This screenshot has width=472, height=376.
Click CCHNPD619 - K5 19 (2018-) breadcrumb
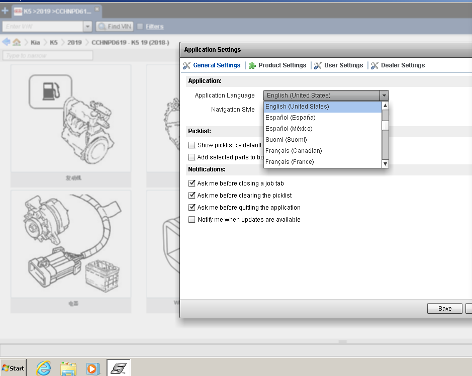[130, 42]
